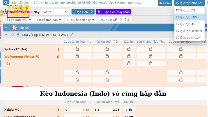Select Tỷ lệ cược MALAY option
Image resolution: width=208 pixels, height=117 pixels.
189,38
